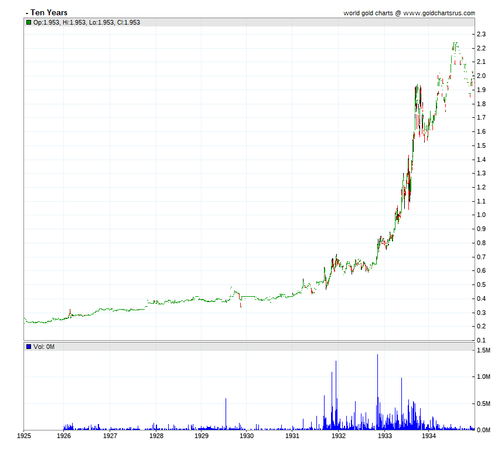Click the 'Vol: 0M' legend label
Viewport: 498px width, 451px height.
44,347
